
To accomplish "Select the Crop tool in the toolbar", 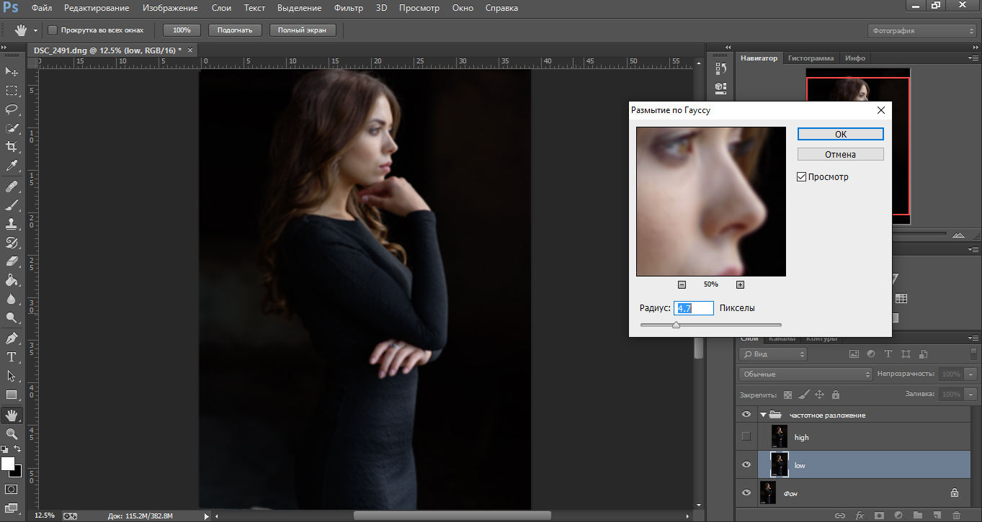I will 12,147.
